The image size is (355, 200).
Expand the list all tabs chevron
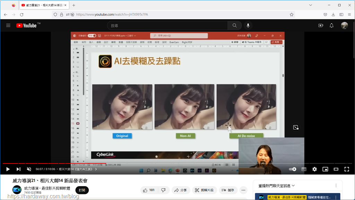pos(311,5)
